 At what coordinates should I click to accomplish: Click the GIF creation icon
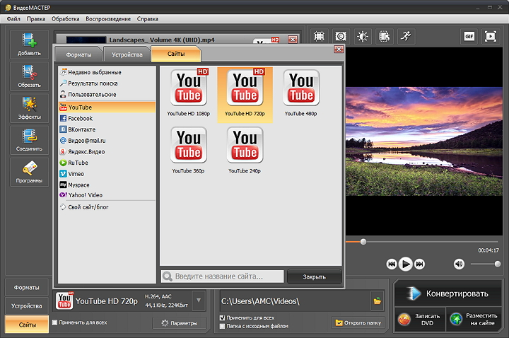point(469,36)
